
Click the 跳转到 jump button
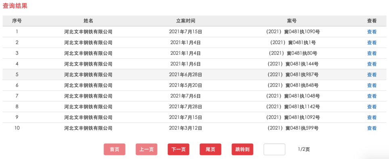243,149
